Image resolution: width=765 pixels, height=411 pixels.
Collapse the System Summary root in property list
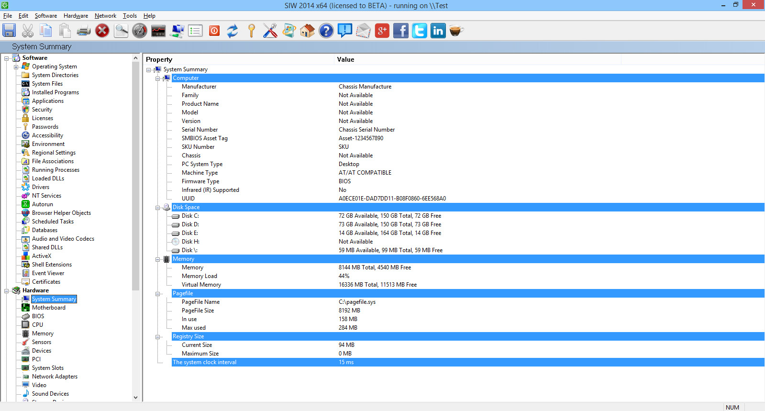tap(148, 70)
